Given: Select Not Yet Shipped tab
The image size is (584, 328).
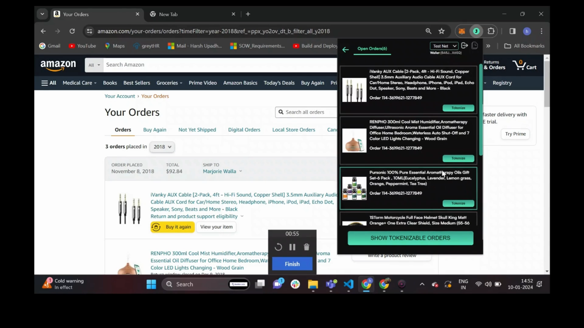Looking at the screenshot, I should point(197,130).
